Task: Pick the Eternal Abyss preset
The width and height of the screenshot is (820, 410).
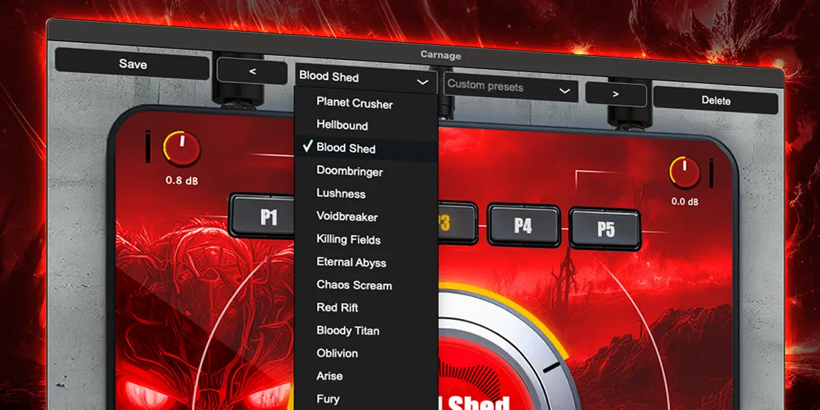Action: pos(351,262)
